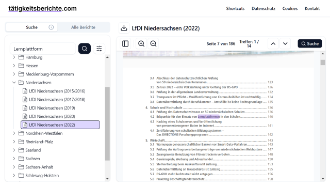Click the Hamburg folder icon
The width and height of the screenshot is (330, 186).
point(21,57)
